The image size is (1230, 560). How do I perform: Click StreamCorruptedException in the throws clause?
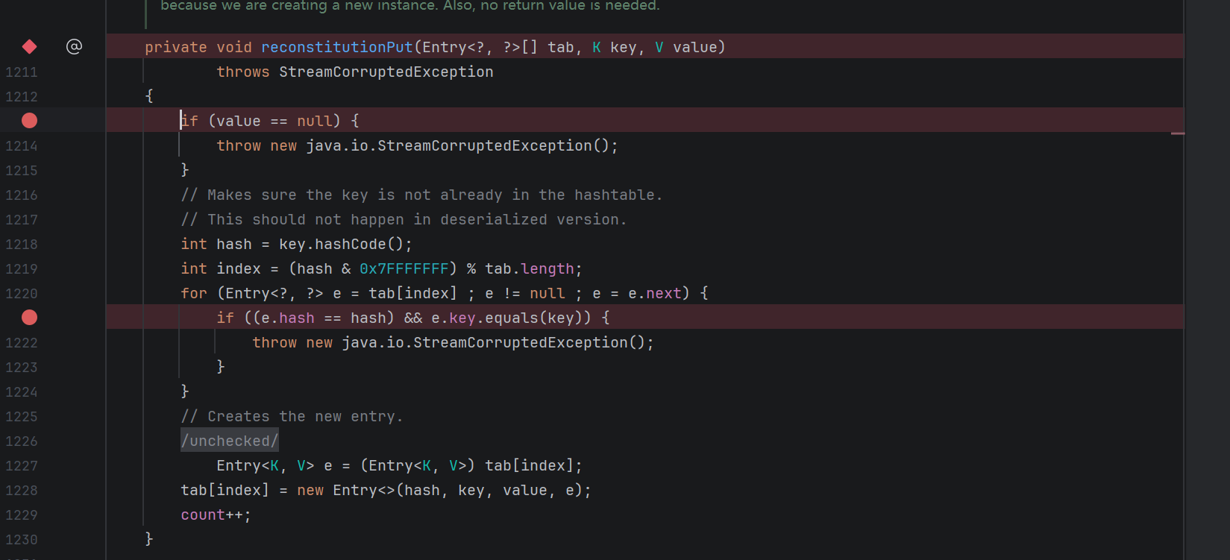(386, 72)
